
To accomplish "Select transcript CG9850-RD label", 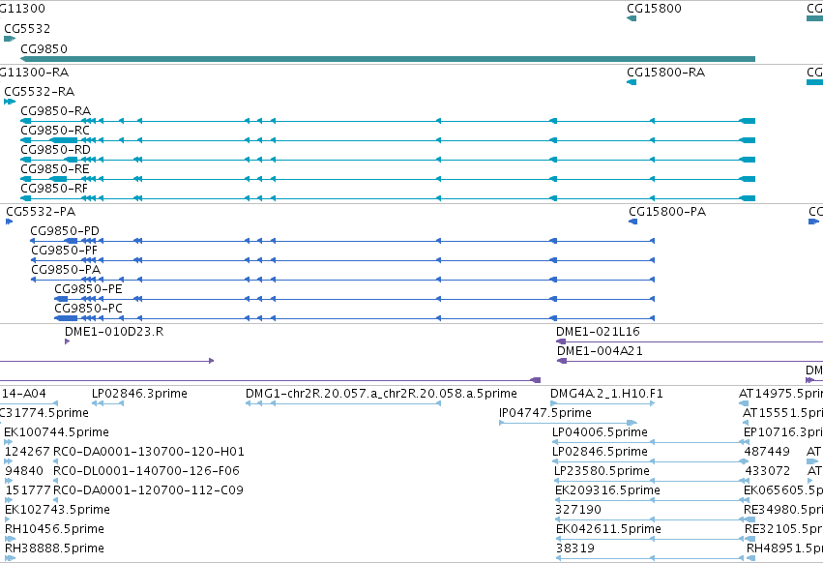I will (56, 150).
